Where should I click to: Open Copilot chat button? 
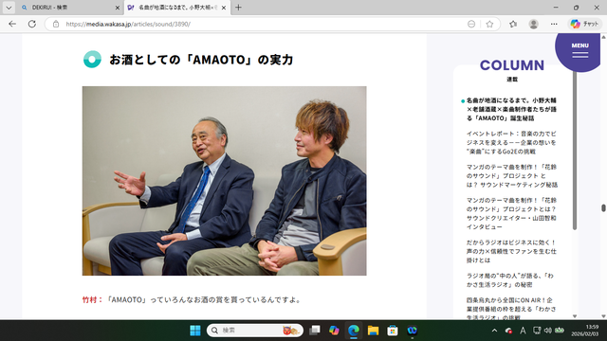point(584,24)
